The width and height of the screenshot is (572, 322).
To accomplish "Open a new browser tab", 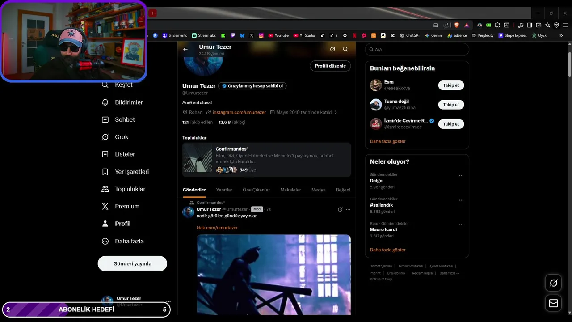I will point(152,13).
